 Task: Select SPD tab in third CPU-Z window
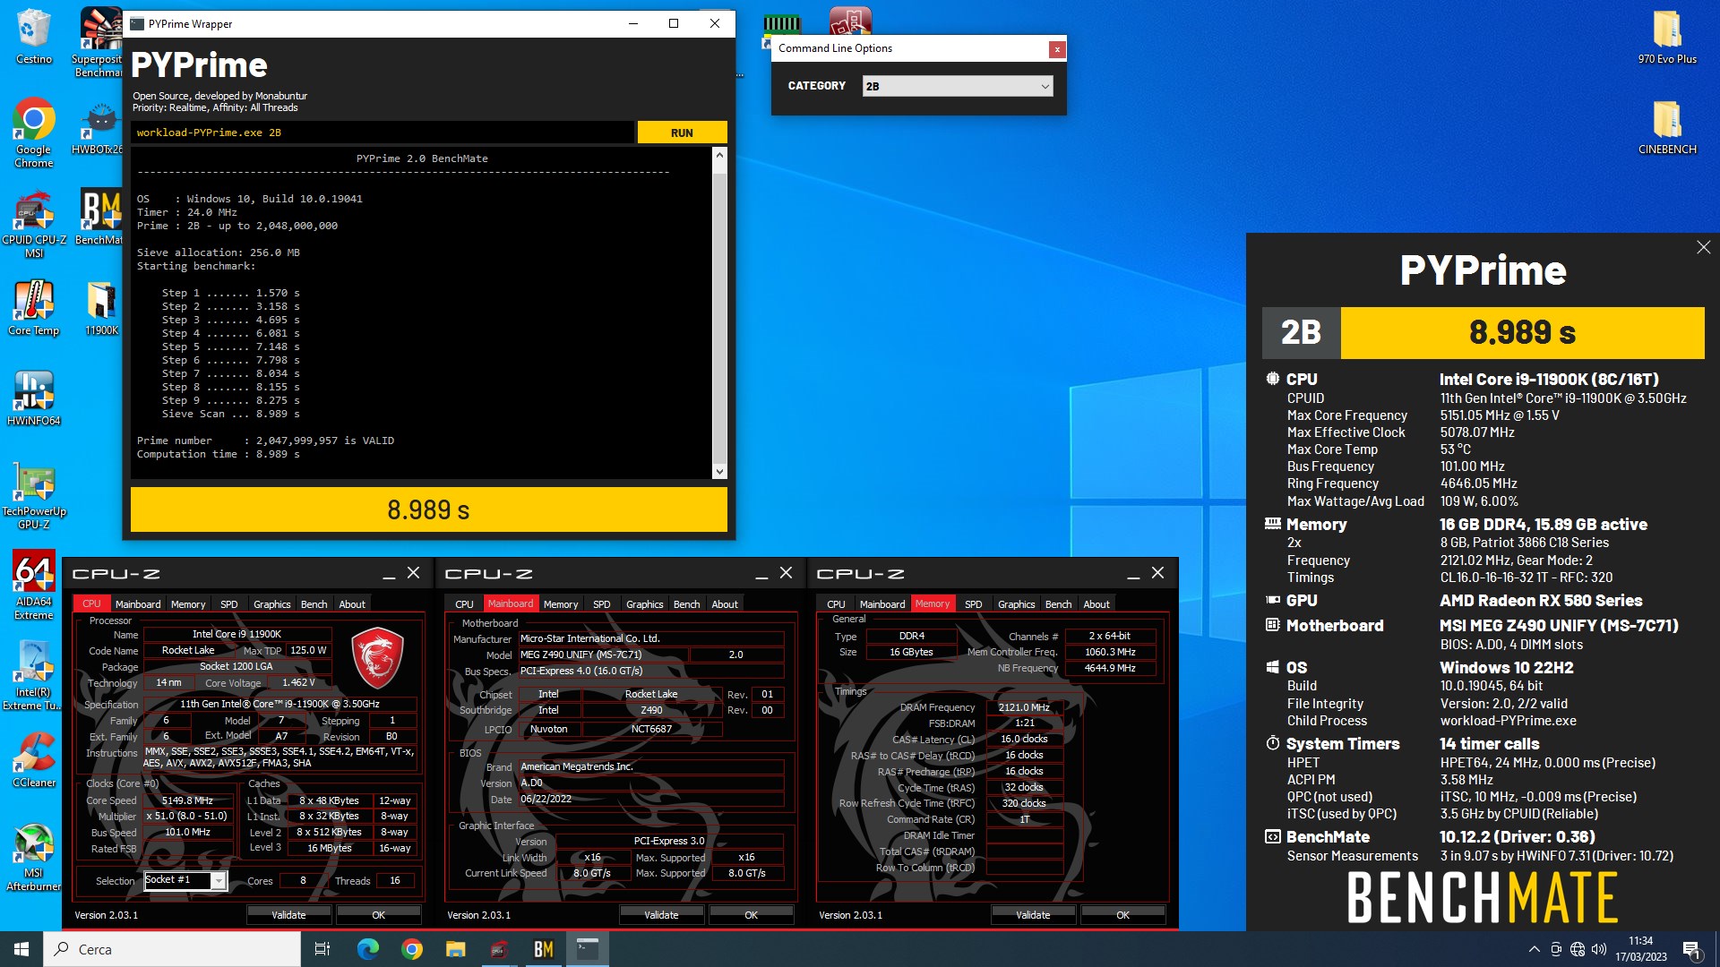click(x=974, y=604)
